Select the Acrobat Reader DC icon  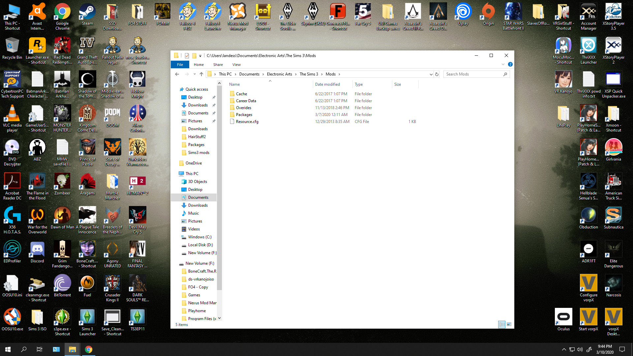pos(12,187)
